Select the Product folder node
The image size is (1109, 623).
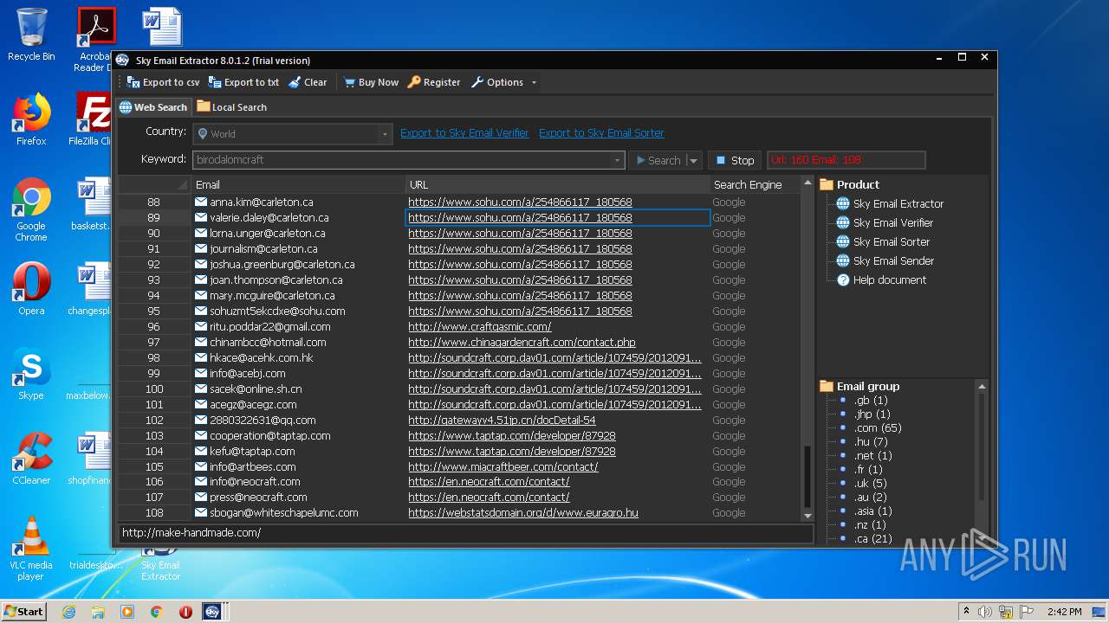point(849,184)
